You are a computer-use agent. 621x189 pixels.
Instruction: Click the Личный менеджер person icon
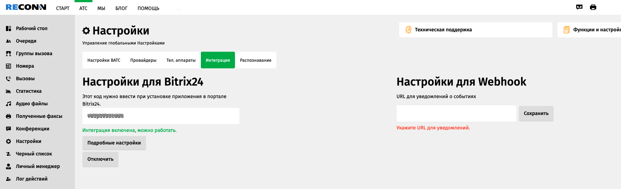click(8, 166)
